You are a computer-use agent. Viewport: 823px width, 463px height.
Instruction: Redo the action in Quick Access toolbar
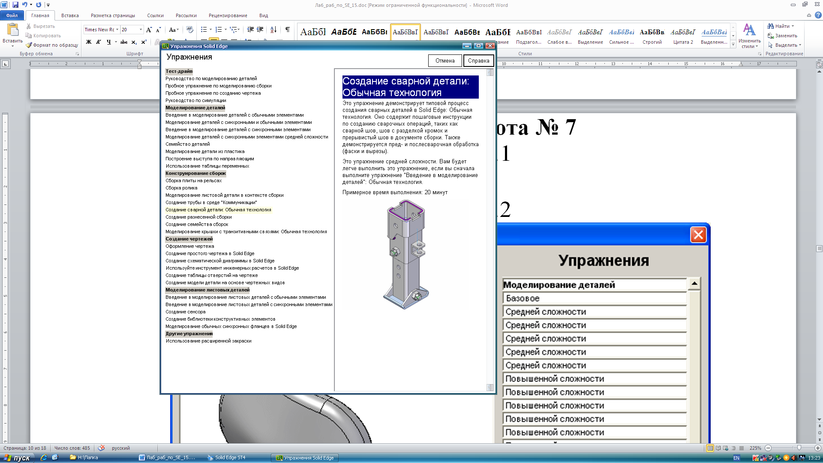pyautogui.click(x=39, y=5)
